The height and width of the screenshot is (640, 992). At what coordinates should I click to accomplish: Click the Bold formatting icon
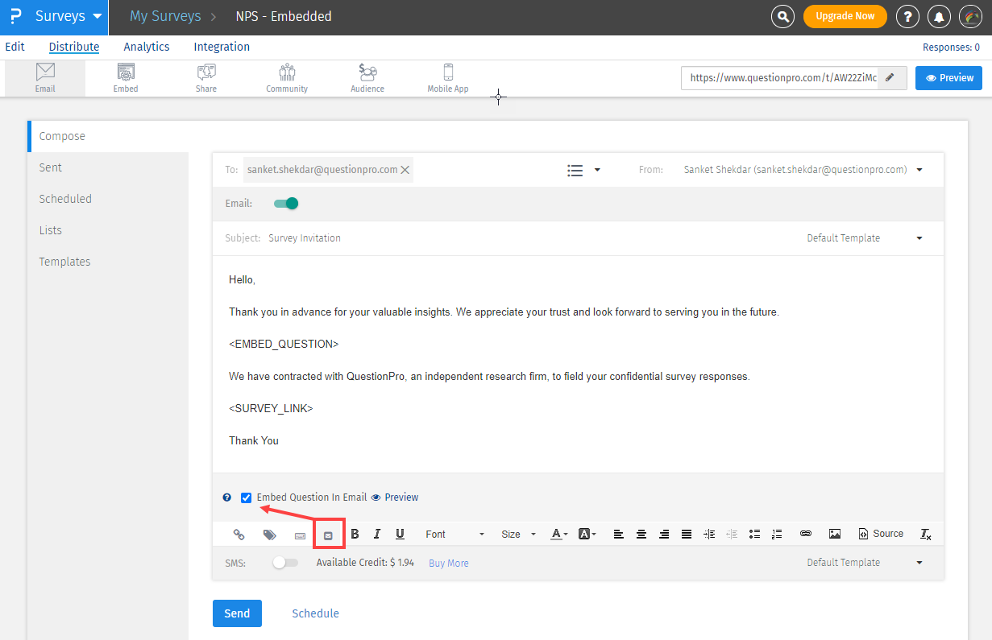point(355,534)
